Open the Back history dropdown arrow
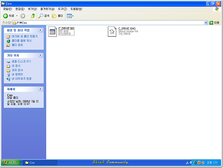This screenshot has width=223, height=168. tap(17, 16)
